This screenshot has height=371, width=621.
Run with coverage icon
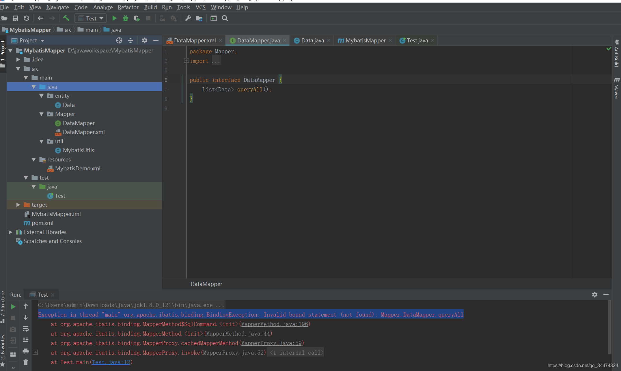pyautogui.click(x=137, y=18)
